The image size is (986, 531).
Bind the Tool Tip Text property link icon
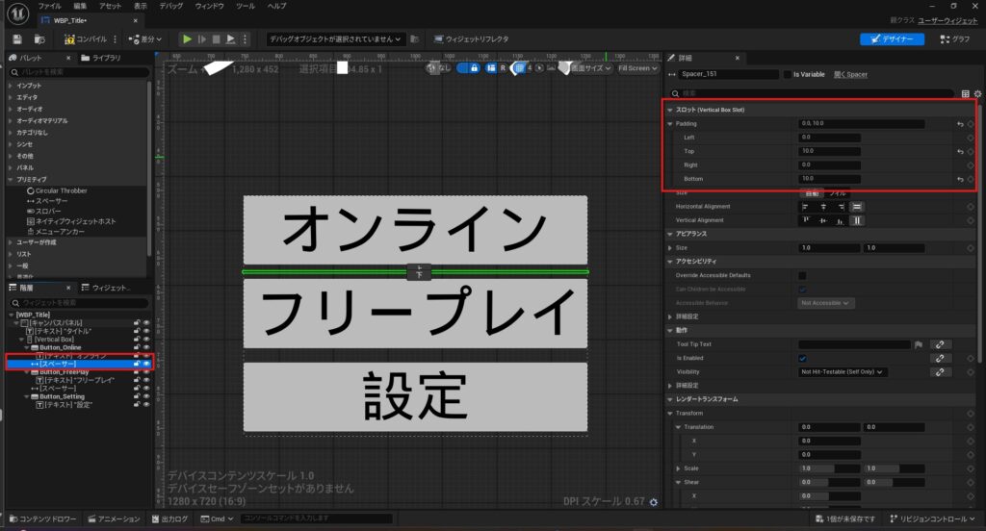[x=940, y=344]
